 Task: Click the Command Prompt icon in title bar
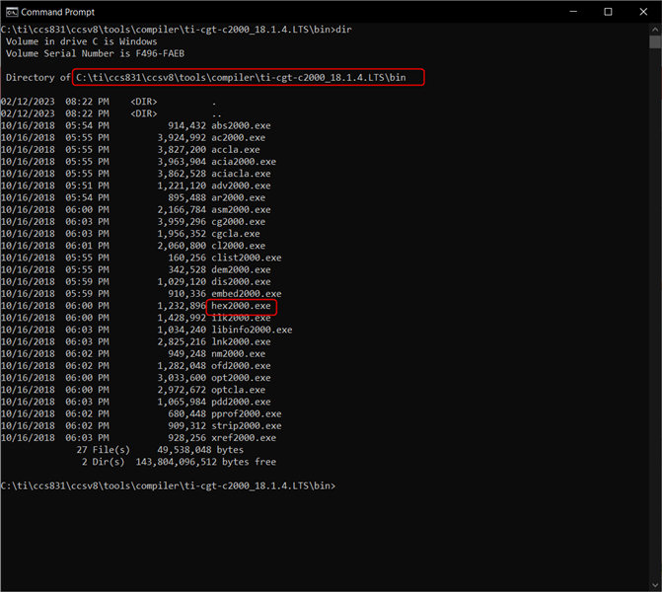[12, 12]
